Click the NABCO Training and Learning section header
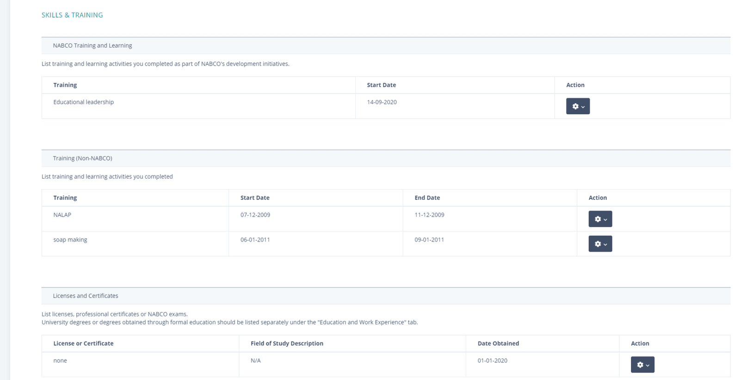 [x=92, y=45]
